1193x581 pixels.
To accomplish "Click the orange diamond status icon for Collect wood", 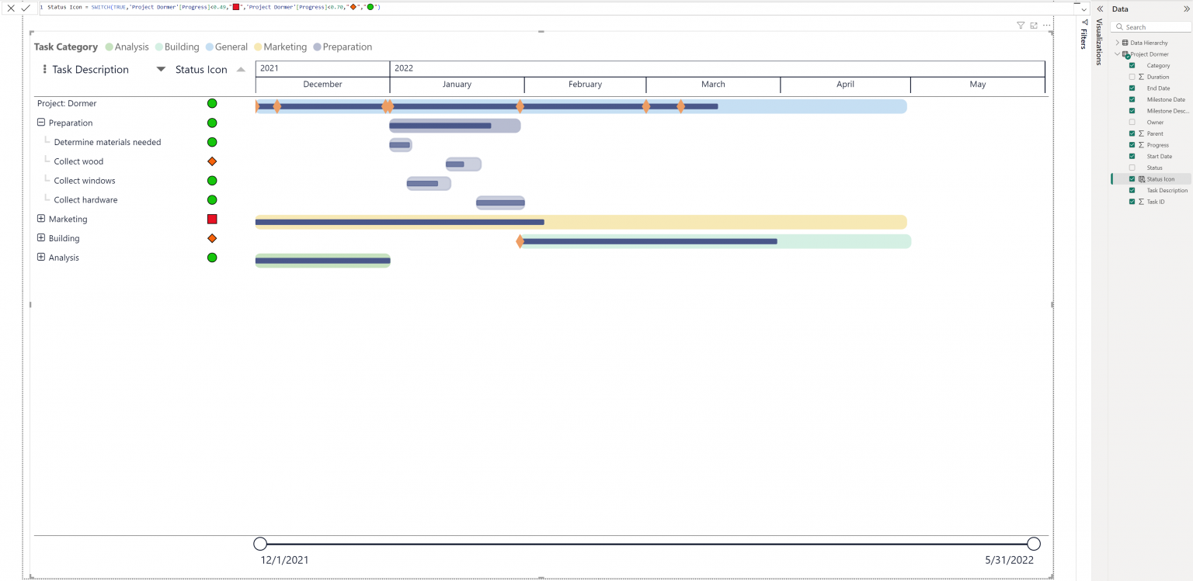I will pos(211,161).
